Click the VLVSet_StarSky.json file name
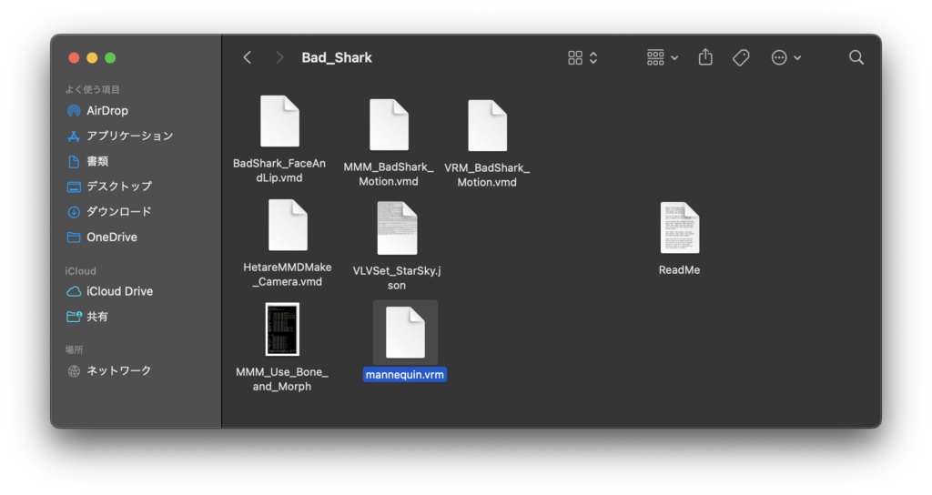 pos(397,278)
